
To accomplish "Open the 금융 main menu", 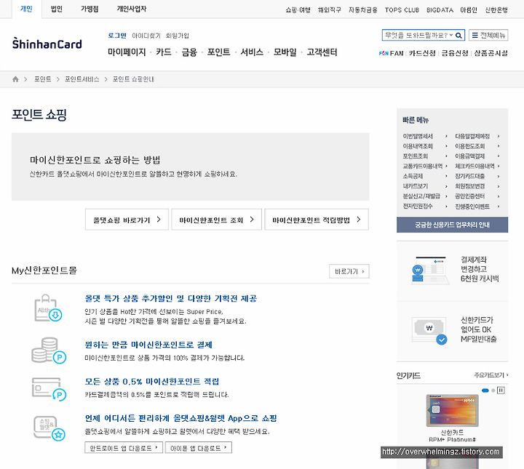I will coord(189,52).
